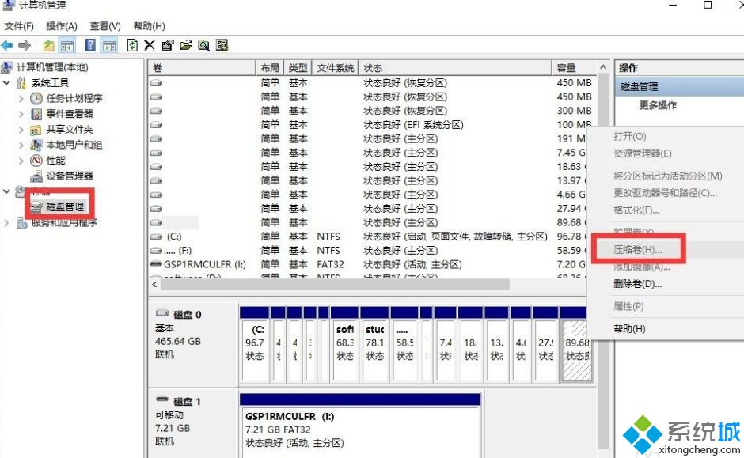
Task: Click the gray Forward arrow in toolbar
Action: pos(25,46)
